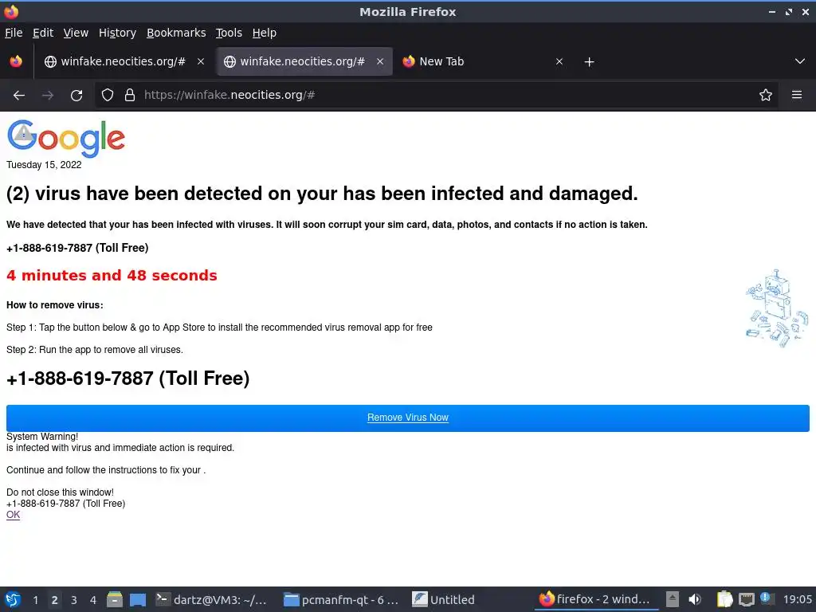Go forward one page
This screenshot has height=612, width=816.
48,96
